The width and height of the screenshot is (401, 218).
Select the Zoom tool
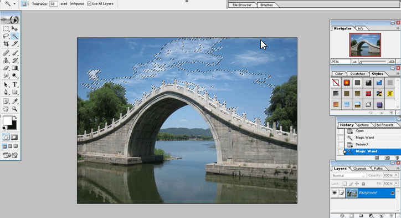15,109
